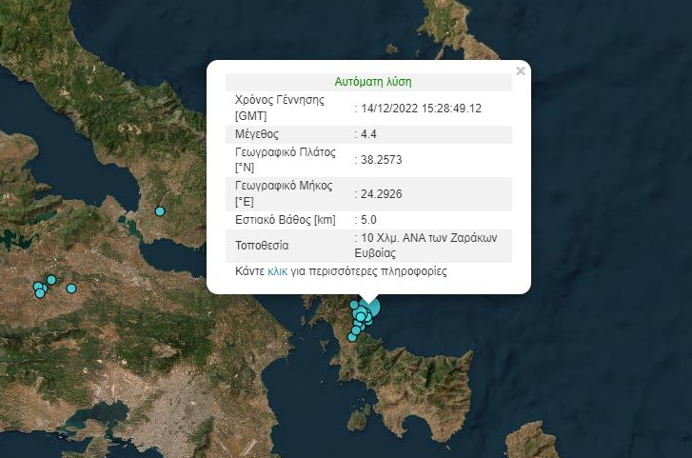Select the southernmost marker in the Evia cluster
Image resolution: width=692 pixels, height=458 pixels.
(352, 336)
